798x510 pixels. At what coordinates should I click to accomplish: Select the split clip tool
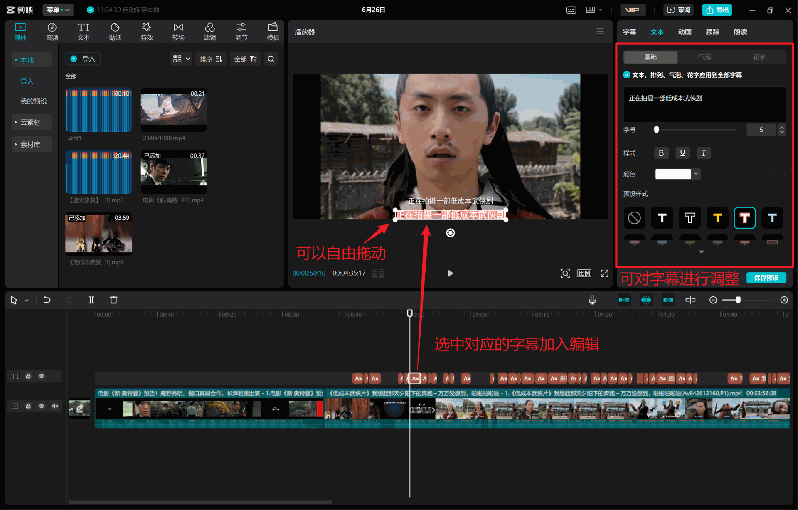coord(91,300)
